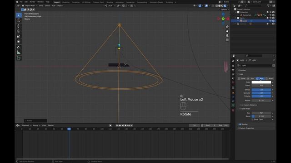
Task: Toggle visibility eye of NurbsPath in outliner
Action: pos(271,15)
